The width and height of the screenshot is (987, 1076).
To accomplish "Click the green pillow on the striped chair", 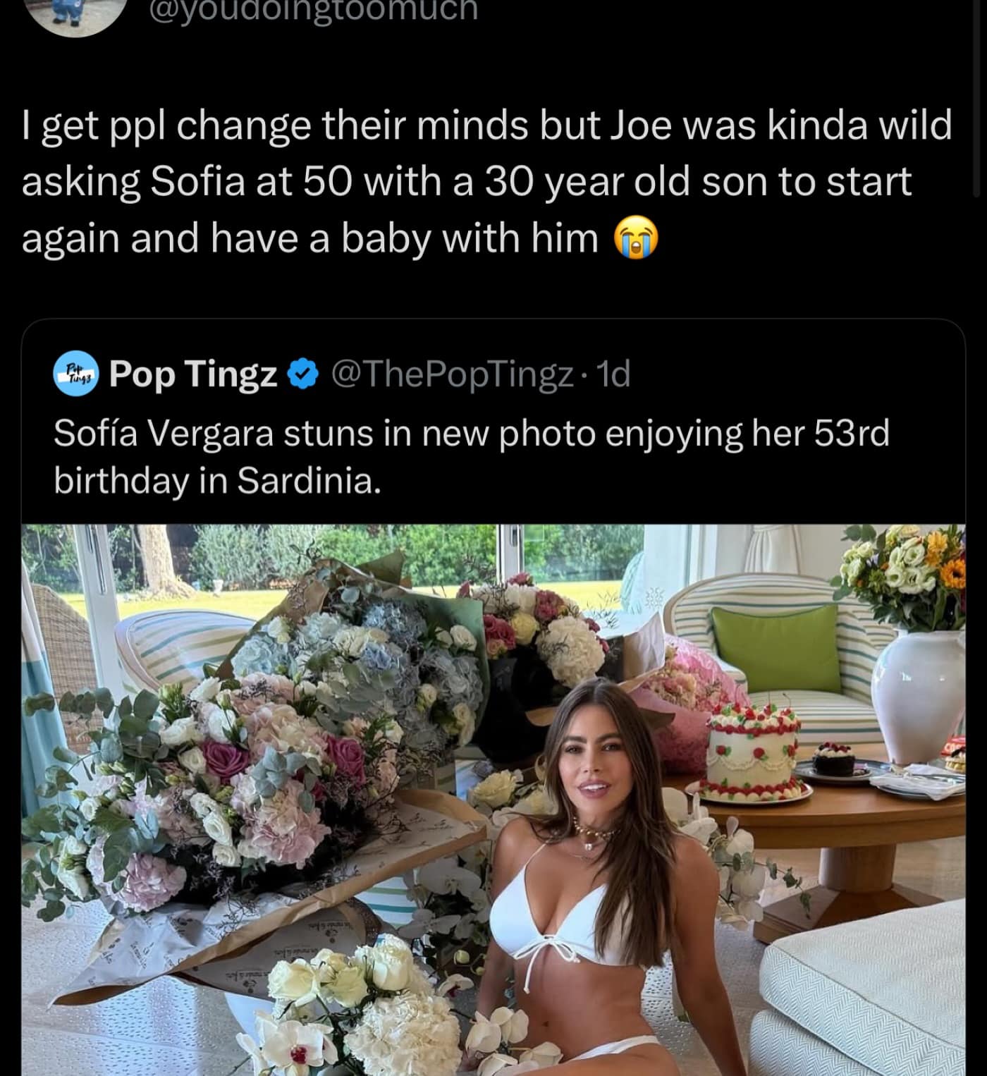I will pos(775,648).
